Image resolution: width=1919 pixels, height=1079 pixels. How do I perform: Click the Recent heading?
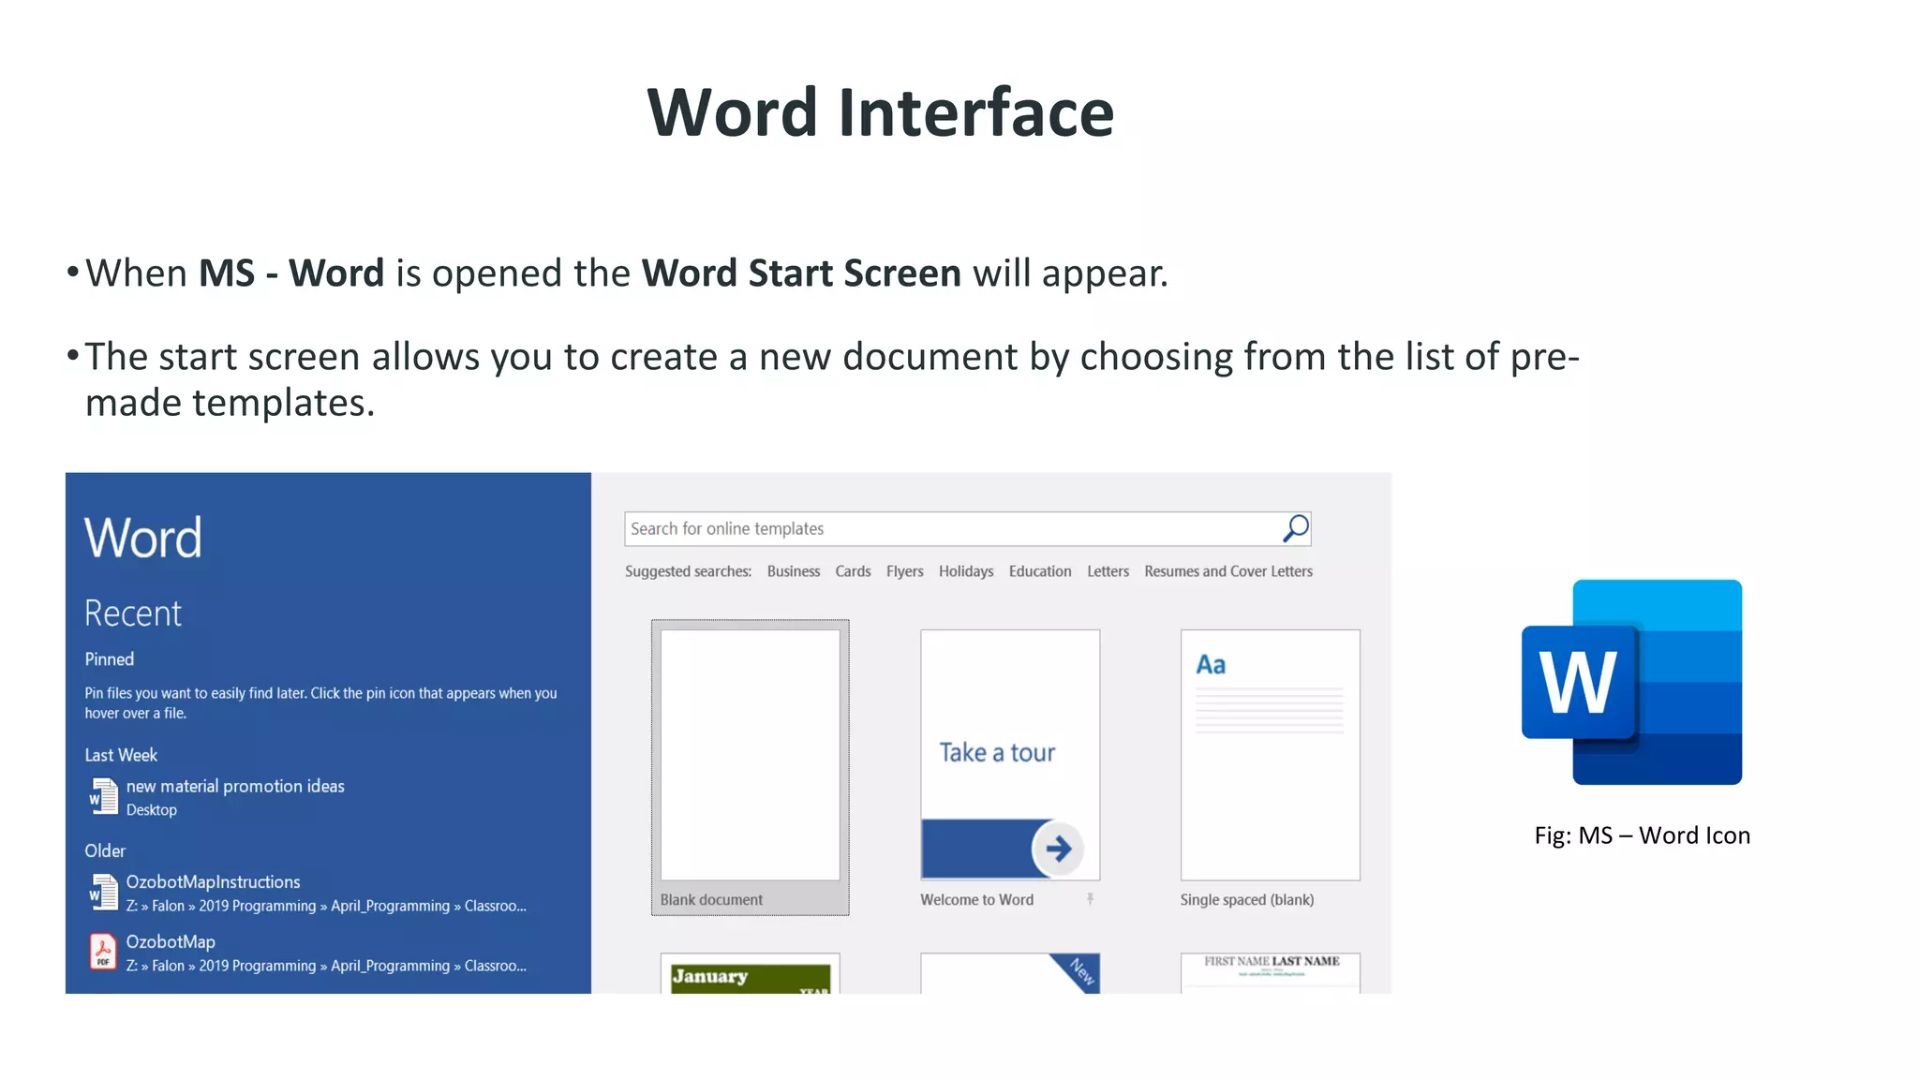point(133,613)
